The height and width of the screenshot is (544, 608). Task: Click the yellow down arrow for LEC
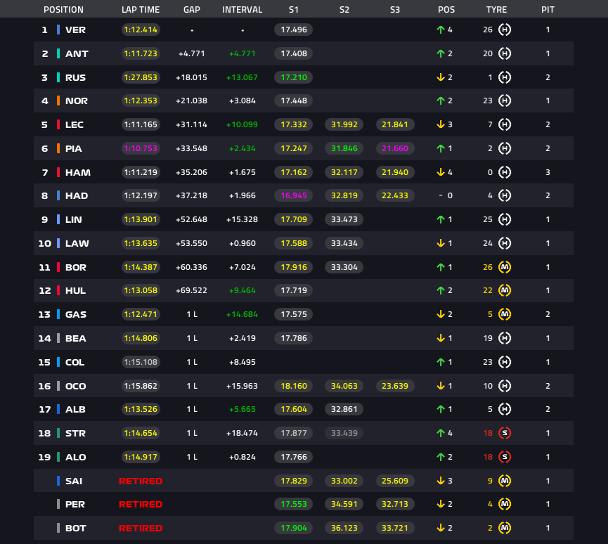pos(441,124)
